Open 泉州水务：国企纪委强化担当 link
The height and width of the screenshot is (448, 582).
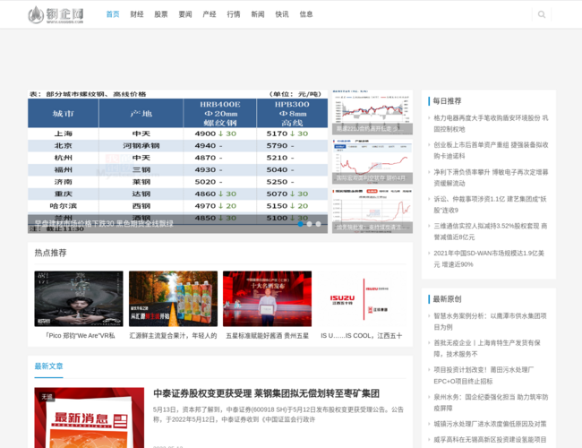491,402
